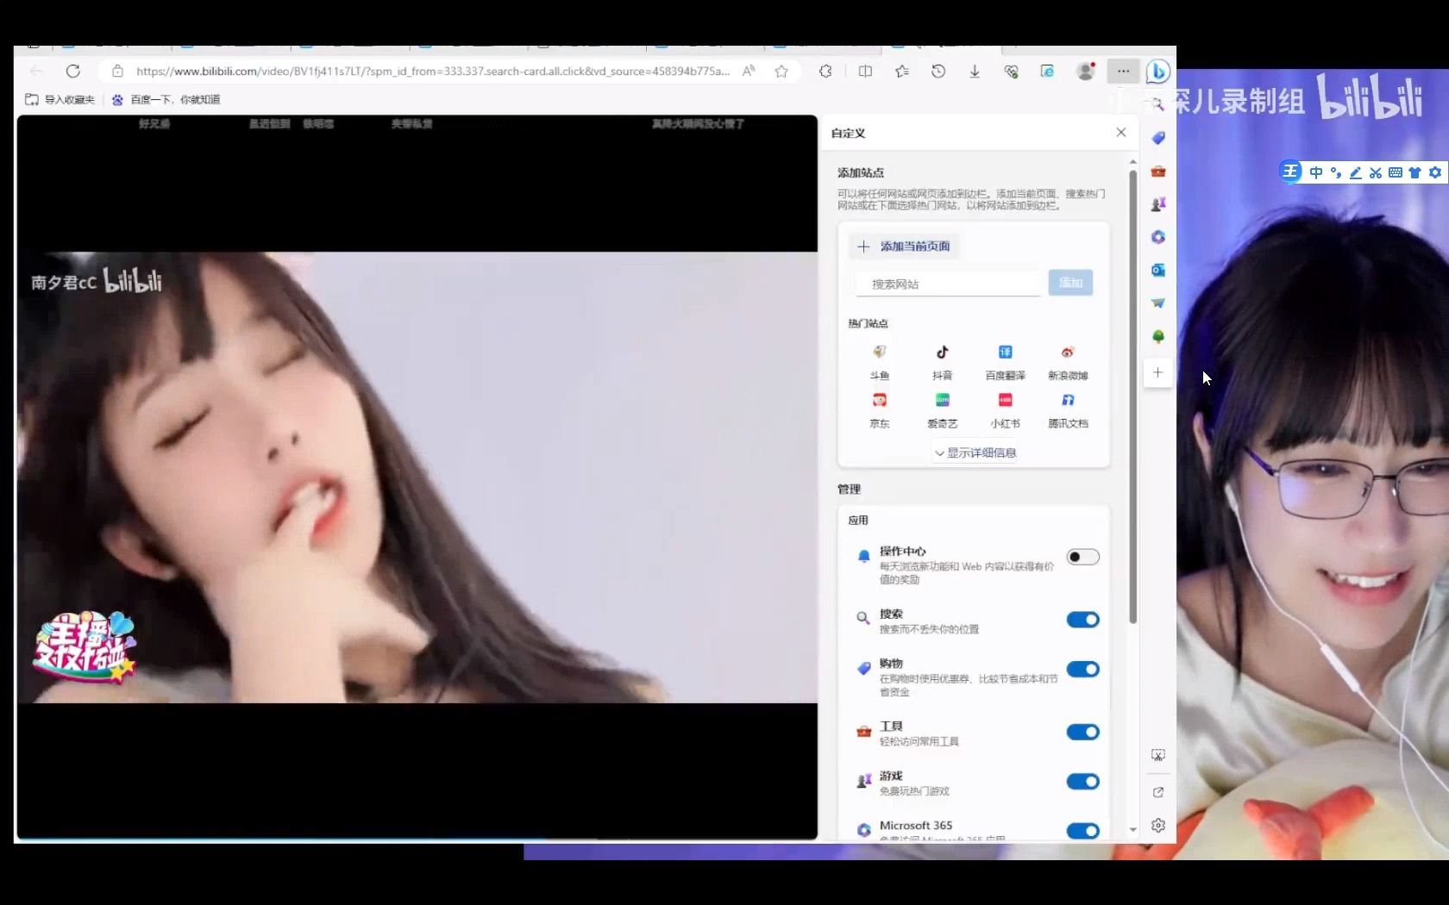The image size is (1449, 905).
Task: Click the sidebar screen icon above the open-link icon
Action: (1158, 755)
